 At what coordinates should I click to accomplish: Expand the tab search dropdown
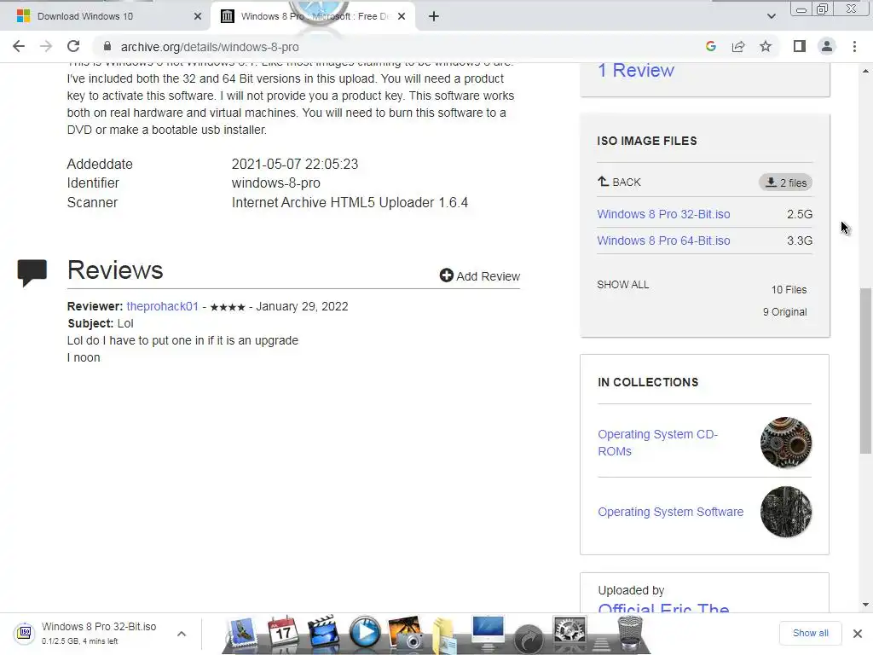[771, 16]
